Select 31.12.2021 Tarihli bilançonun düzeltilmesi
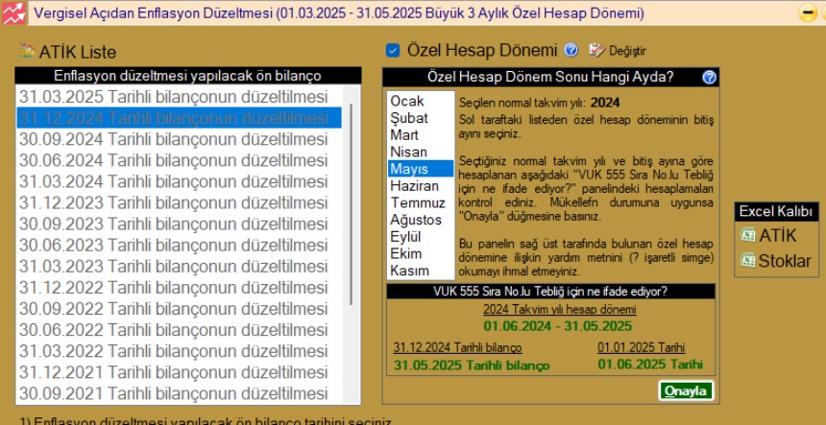The image size is (826, 425). tap(179, 372)
